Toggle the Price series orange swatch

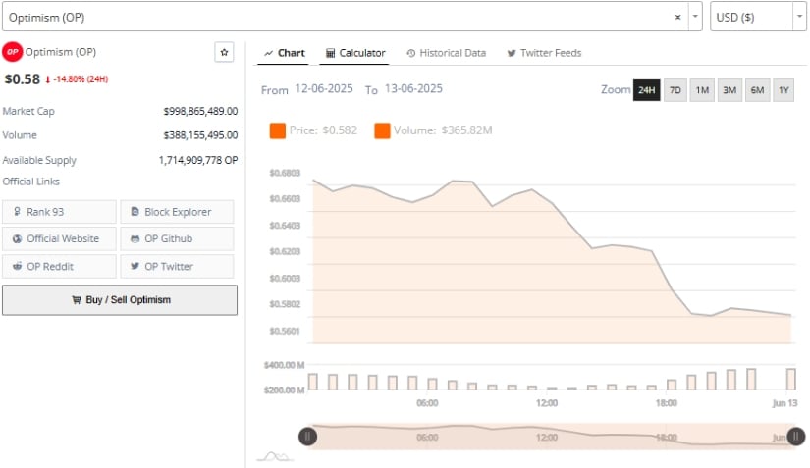[278, 130]
